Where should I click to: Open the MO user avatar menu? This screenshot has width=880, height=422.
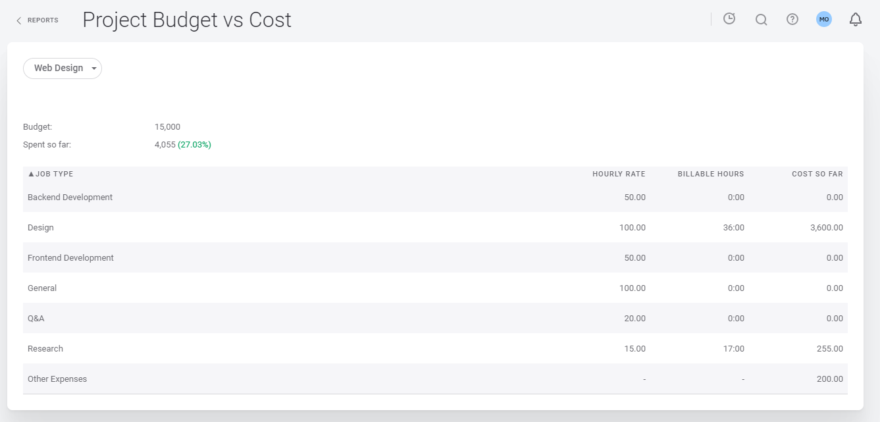824,20
